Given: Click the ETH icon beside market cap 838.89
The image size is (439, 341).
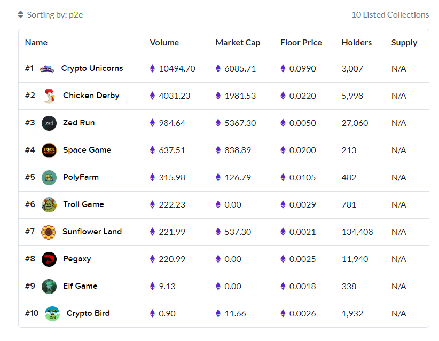Looking at the screenshot, I should 218,150.
